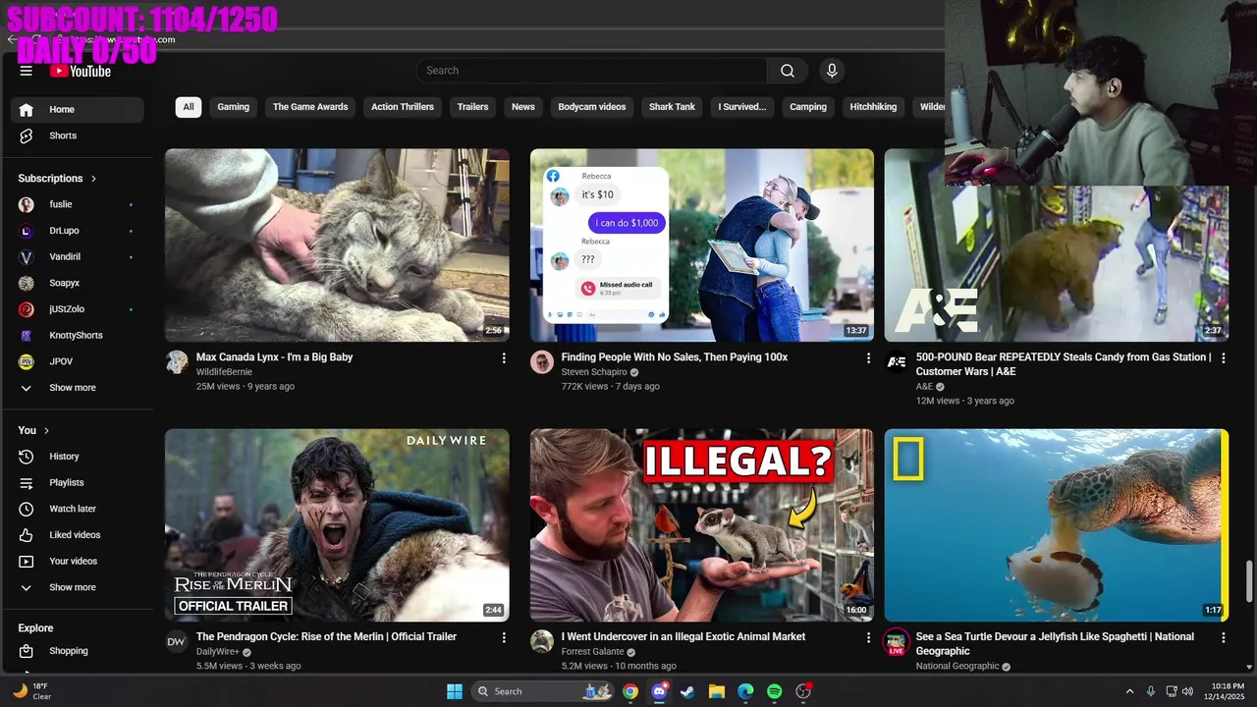Click into the YouTube search field
1257x707 pixels.
pos(591,71)
